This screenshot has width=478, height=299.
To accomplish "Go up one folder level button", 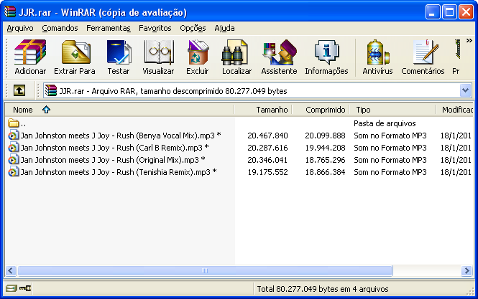I will (x=19, y=91).
